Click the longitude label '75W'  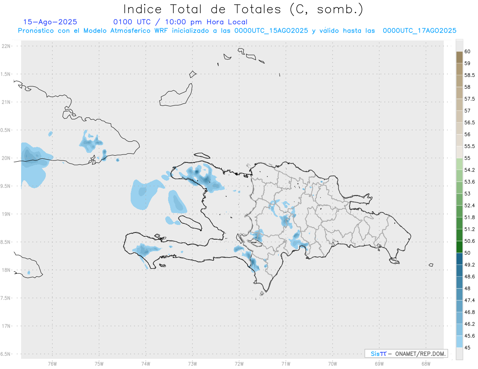click(99, 364)
